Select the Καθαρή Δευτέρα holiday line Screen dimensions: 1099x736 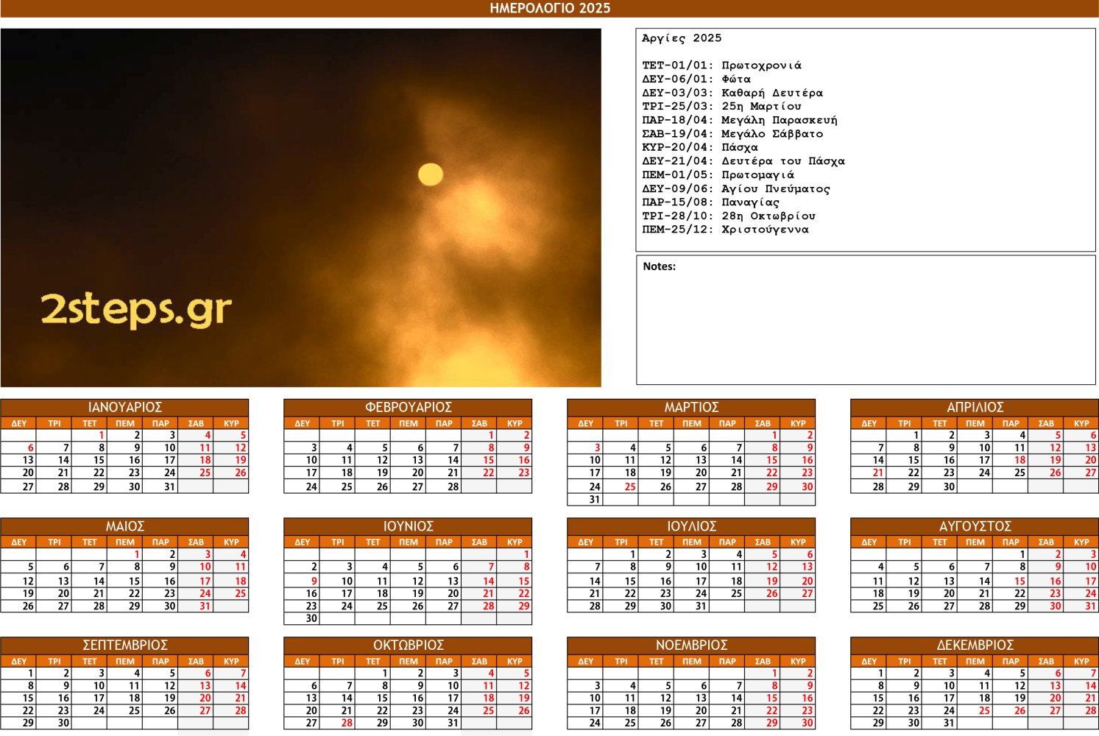tap(732, 93)
